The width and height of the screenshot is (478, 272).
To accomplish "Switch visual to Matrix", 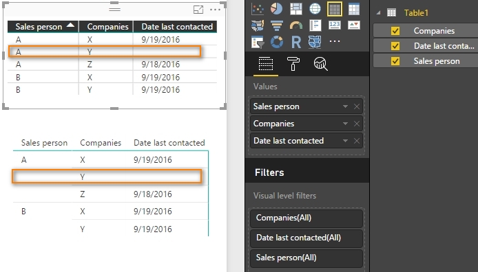I will [353, 9].
